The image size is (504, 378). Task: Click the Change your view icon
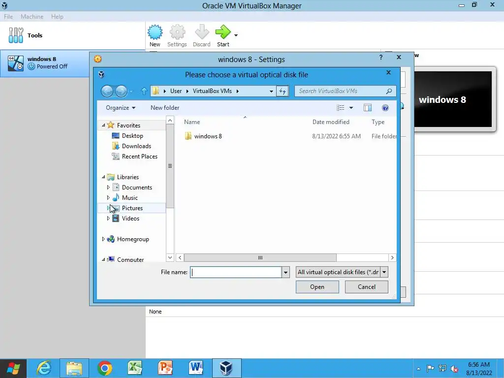pyautogui.click(x=341, y=108)
